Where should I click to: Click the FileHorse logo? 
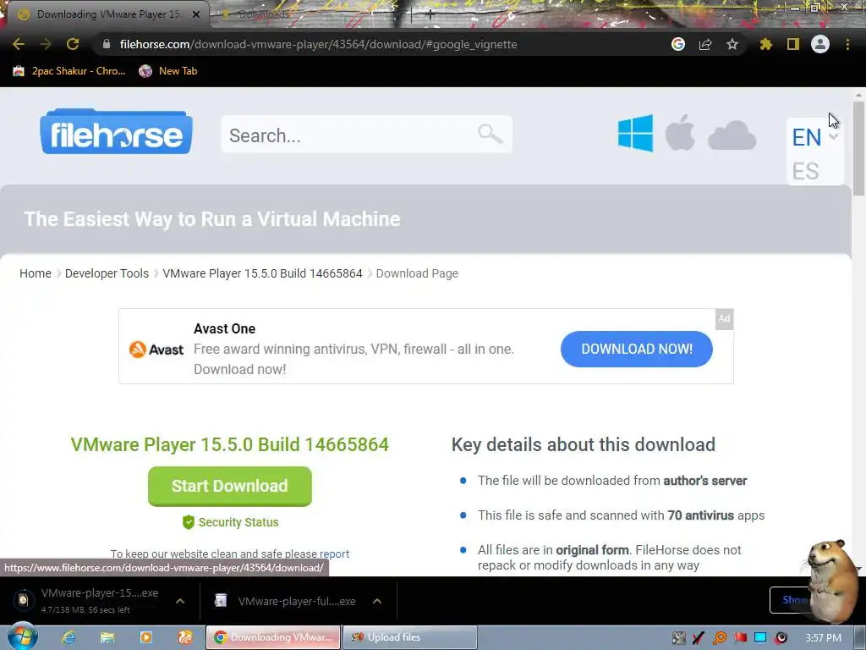coord(116,131)
